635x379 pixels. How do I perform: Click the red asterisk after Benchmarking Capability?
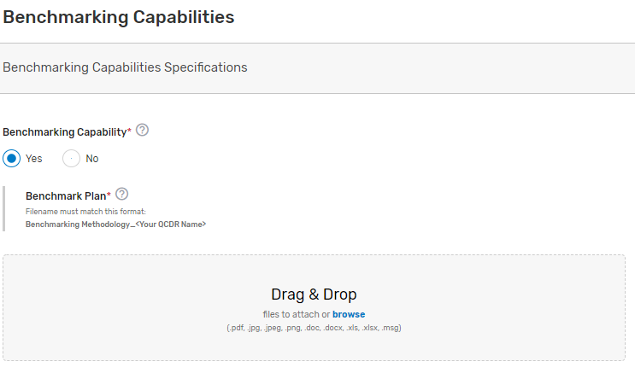pyautogui.click(x=129, y=131)
